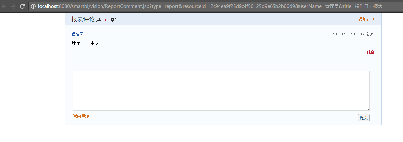
Task: Click the 返回顶部 link
Action: click(x=81, y=116)
